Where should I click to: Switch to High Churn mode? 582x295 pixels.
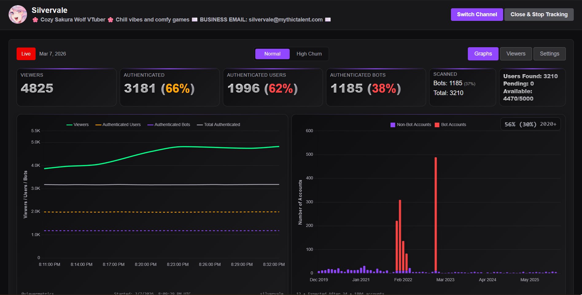tap(309, 54)
